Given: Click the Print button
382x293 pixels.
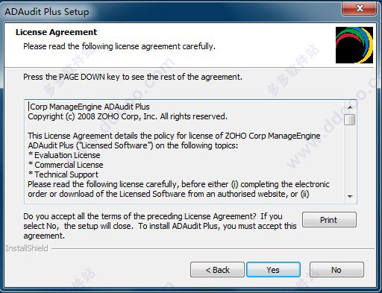Looking at the screenshot, I should click(x=329, y=220).
